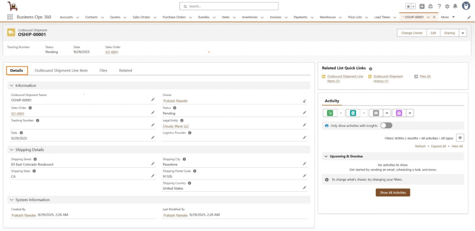Open the App Launcher grid icon
The image size is (475, 231).
coord(10,17)
